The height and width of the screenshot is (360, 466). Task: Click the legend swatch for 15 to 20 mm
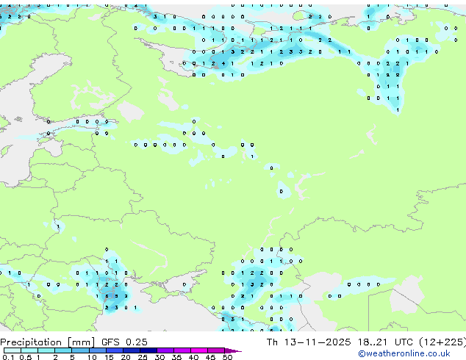click(114, 350)
